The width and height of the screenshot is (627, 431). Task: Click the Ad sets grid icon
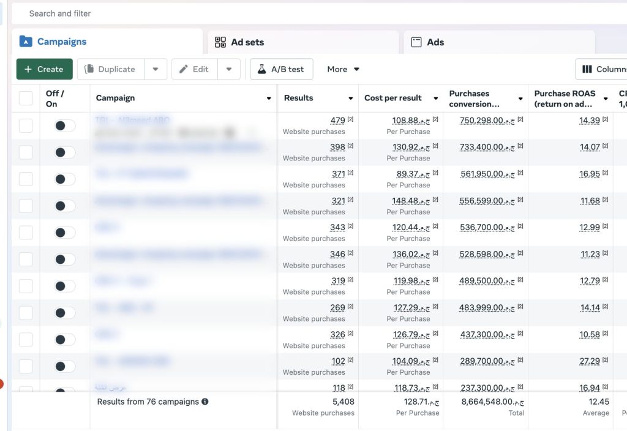pos(220,42)
